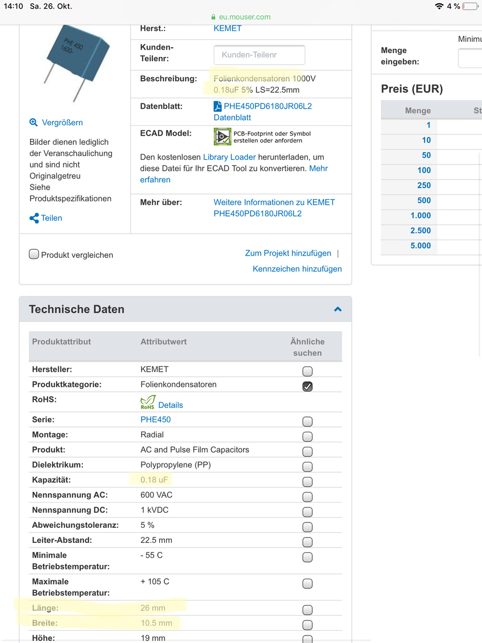Check the Montage Radial checkbox
The height and width of the screenshot is (643, 482).
tap(307, 436)
